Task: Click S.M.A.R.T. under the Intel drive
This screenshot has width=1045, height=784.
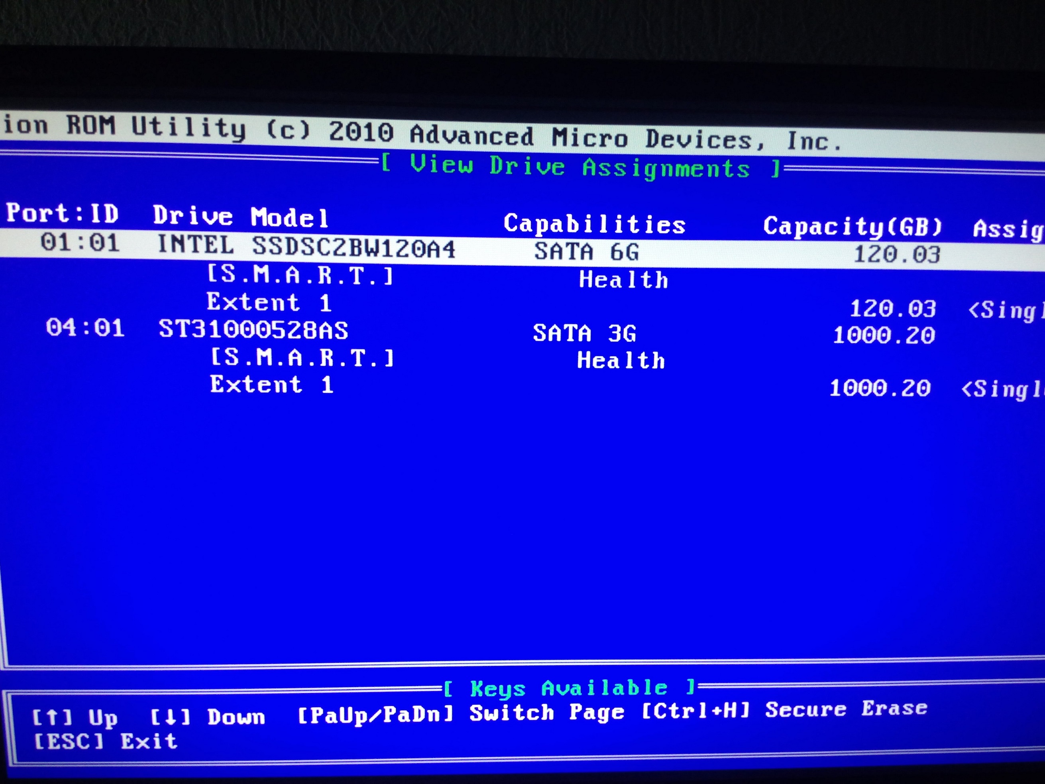Action: click(301, 275)
